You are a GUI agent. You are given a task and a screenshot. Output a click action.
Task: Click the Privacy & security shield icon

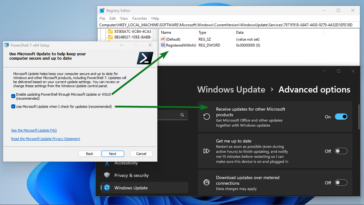tap(107, 175)
